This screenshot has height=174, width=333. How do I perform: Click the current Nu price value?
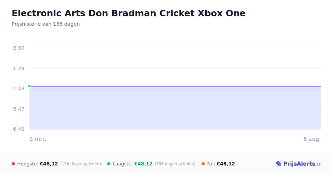(226, 164)
